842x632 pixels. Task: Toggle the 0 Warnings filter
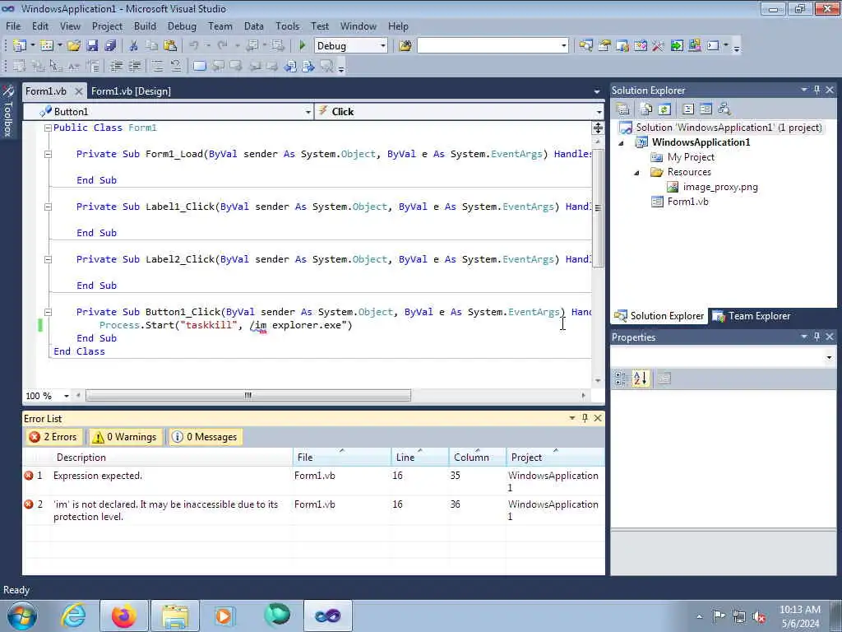(125, 437)
